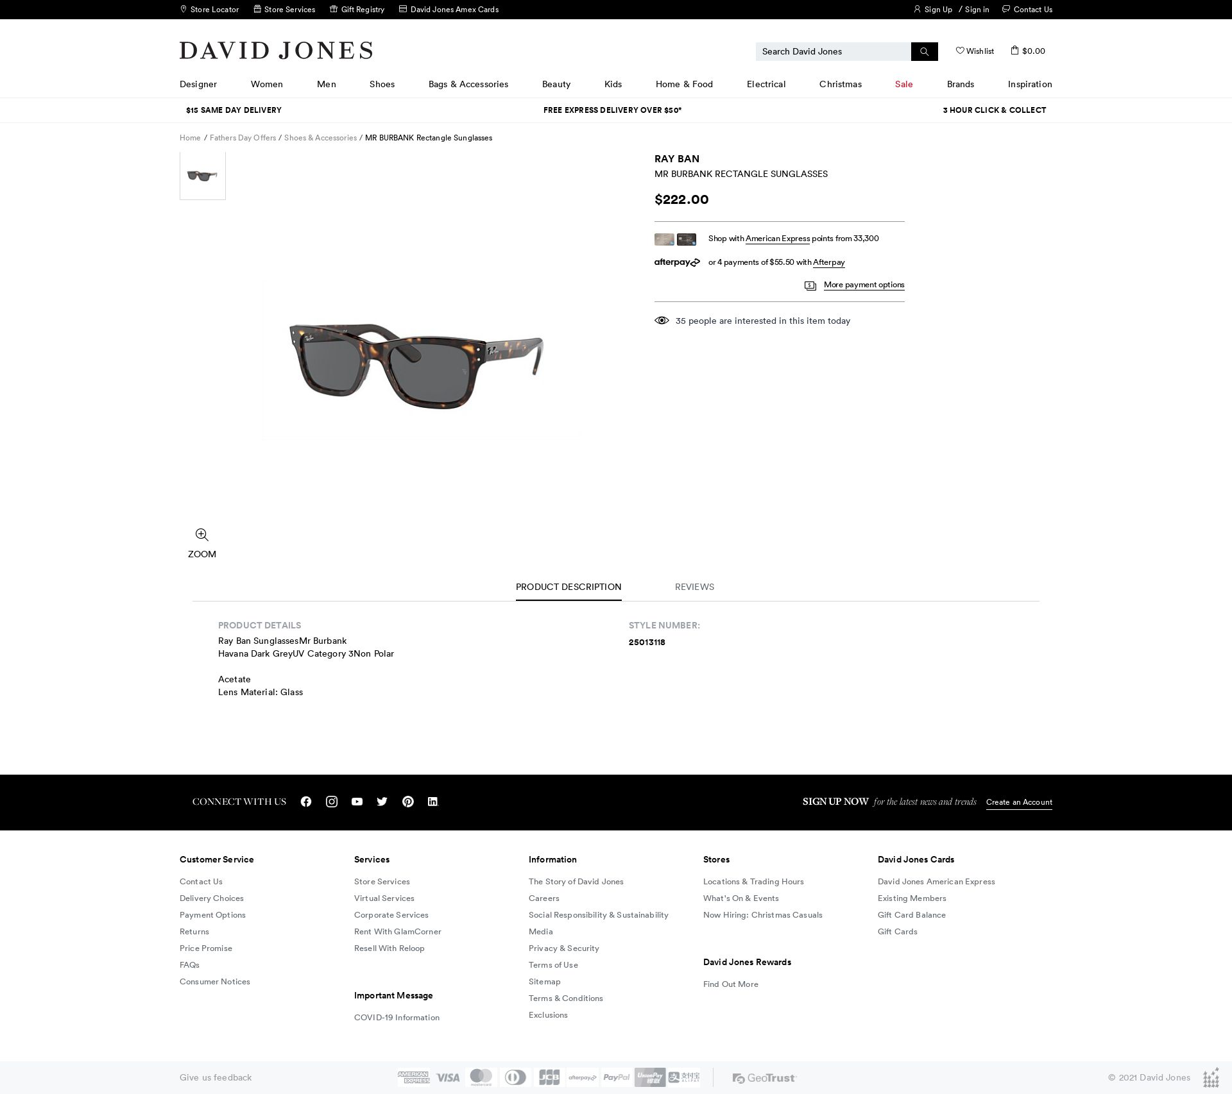This screenshot has width=1232, height=1094.
Task: Open the Bags & Accessories menu
Action: (x=468, y=84)
